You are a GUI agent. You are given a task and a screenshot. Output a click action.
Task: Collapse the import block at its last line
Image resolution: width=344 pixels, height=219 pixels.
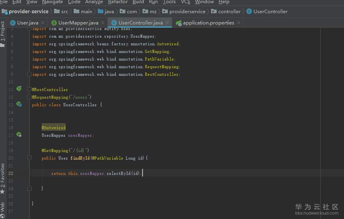click(x=29, y=74)
